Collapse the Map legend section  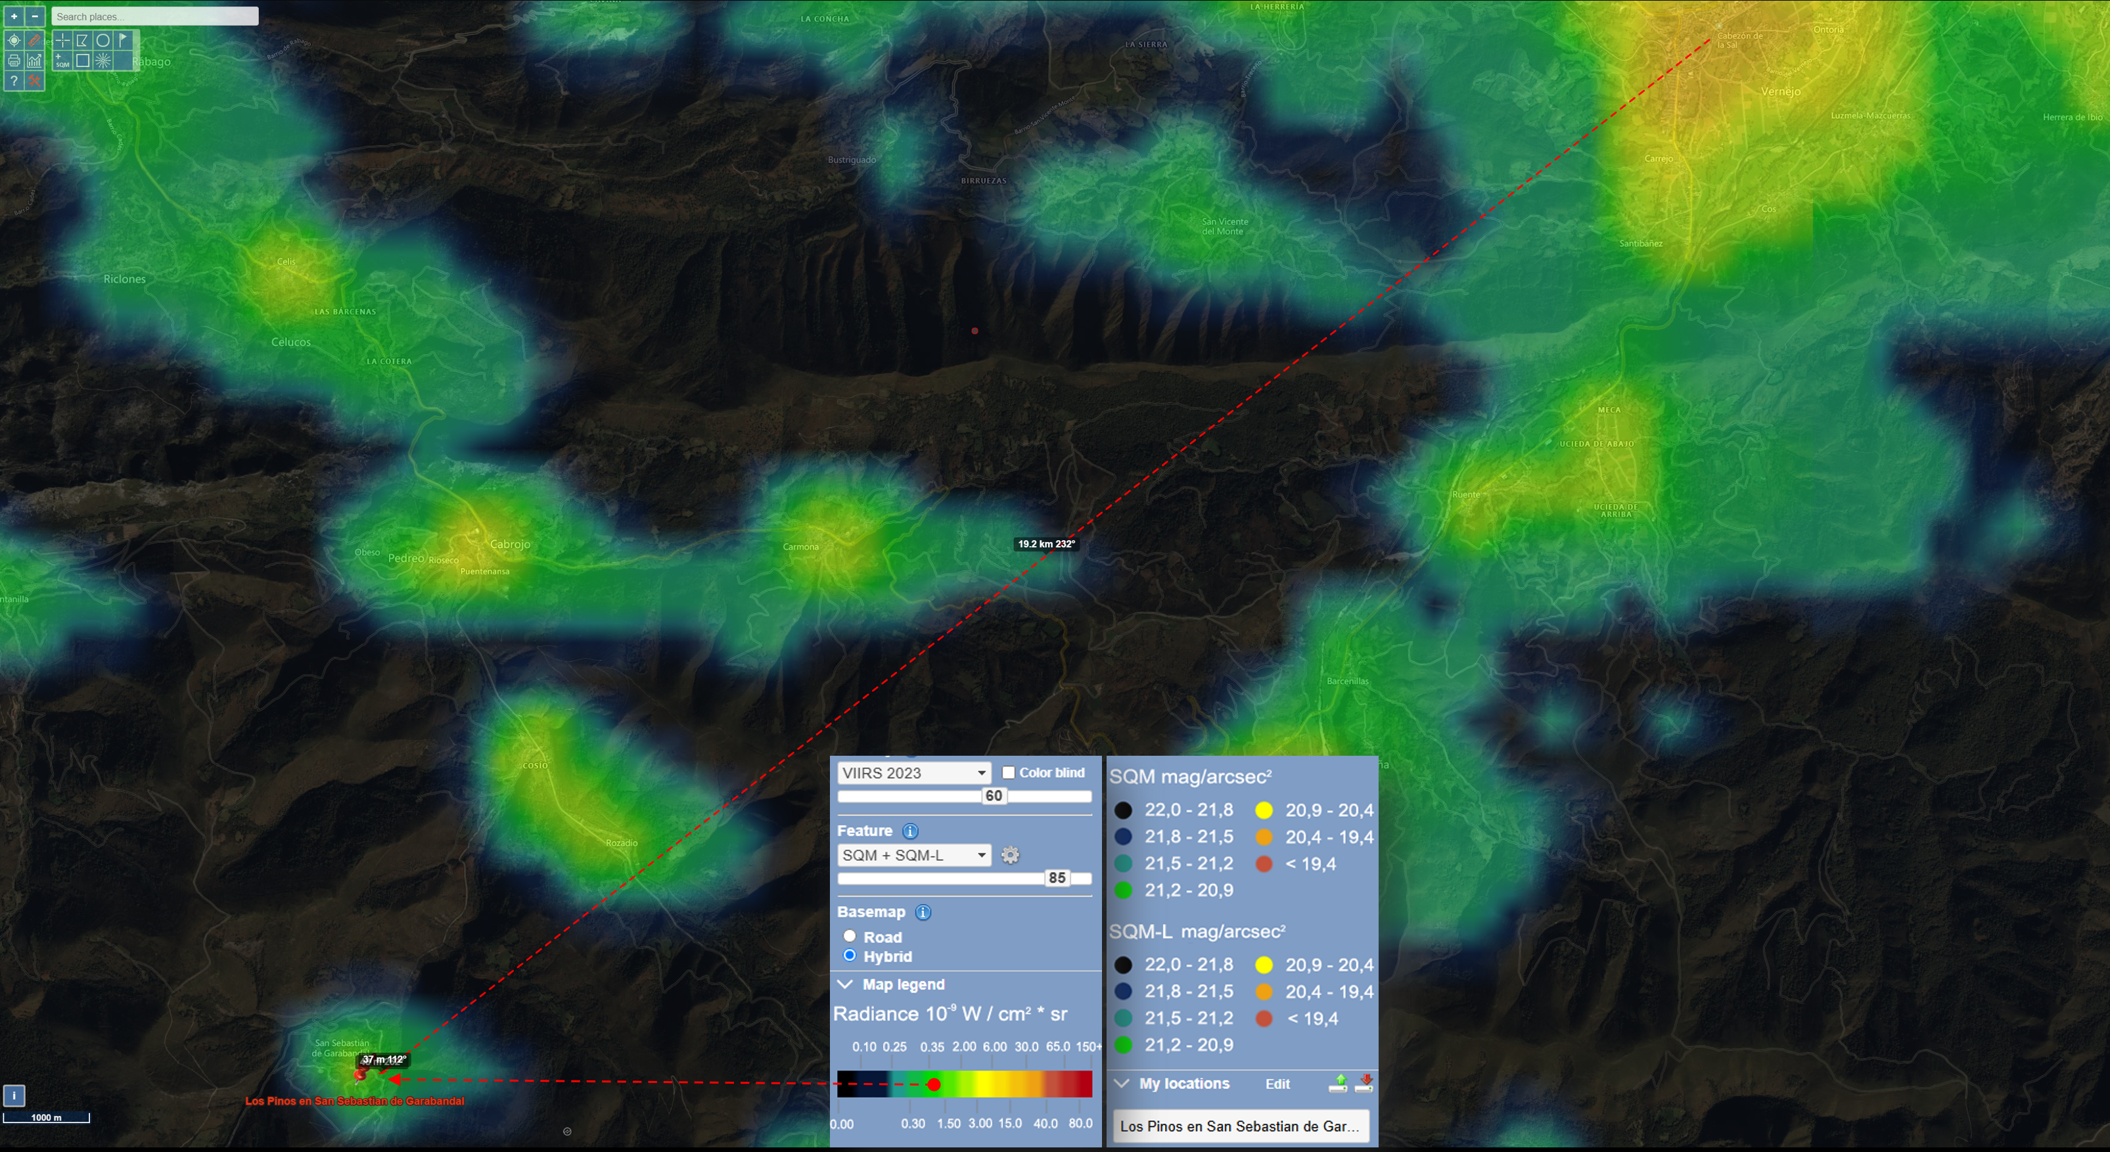tap(846, 984)
